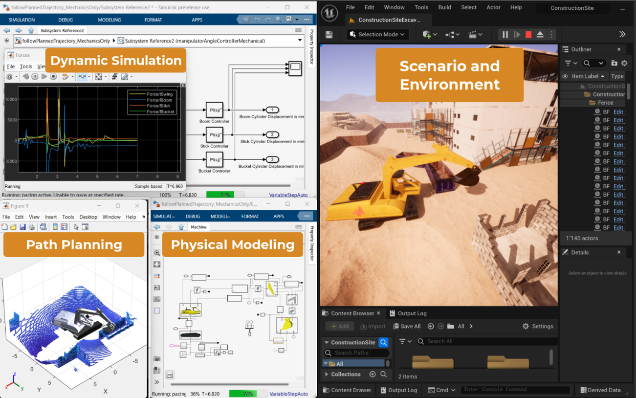Open the Derived Data menu in status bar
The height and width of the screenshot is (398, 636).
[x=600, y=390]
